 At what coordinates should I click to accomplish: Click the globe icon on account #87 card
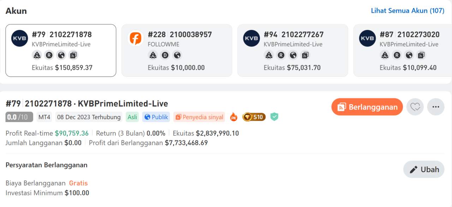point(409,55)
